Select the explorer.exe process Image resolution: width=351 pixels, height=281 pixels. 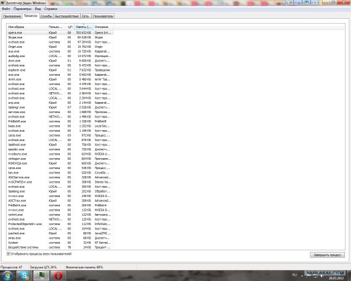(60, 70)
